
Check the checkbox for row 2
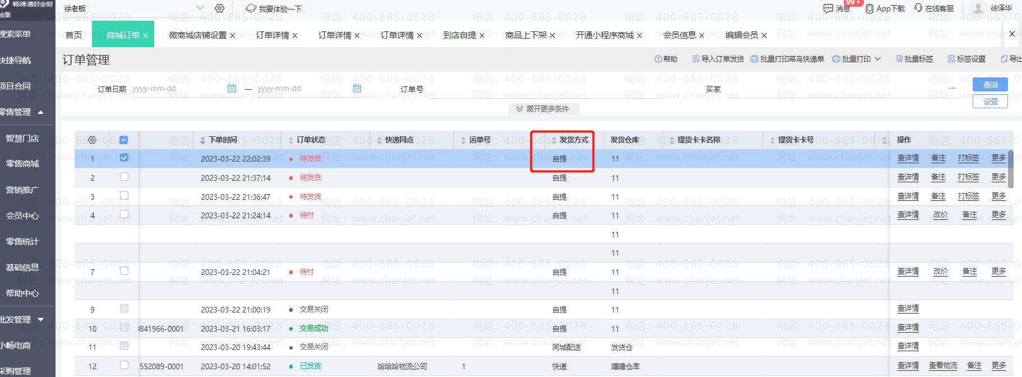[x=124, y=177]
